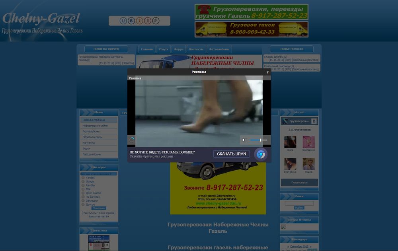Screen dimensions: 398x251
Task: Open the Контакты top tab
Action: coord(196,49)
